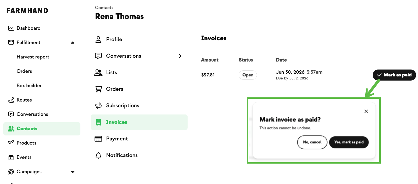This screenshot has height=184, width=418.
Task: Click the Amount column header
Action: click(210, 60)
